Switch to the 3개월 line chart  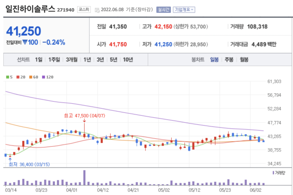72,60
